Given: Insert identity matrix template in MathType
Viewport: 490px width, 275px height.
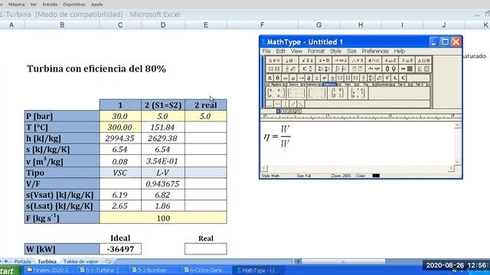Looking at the screenshot, I should coord(338,93).
